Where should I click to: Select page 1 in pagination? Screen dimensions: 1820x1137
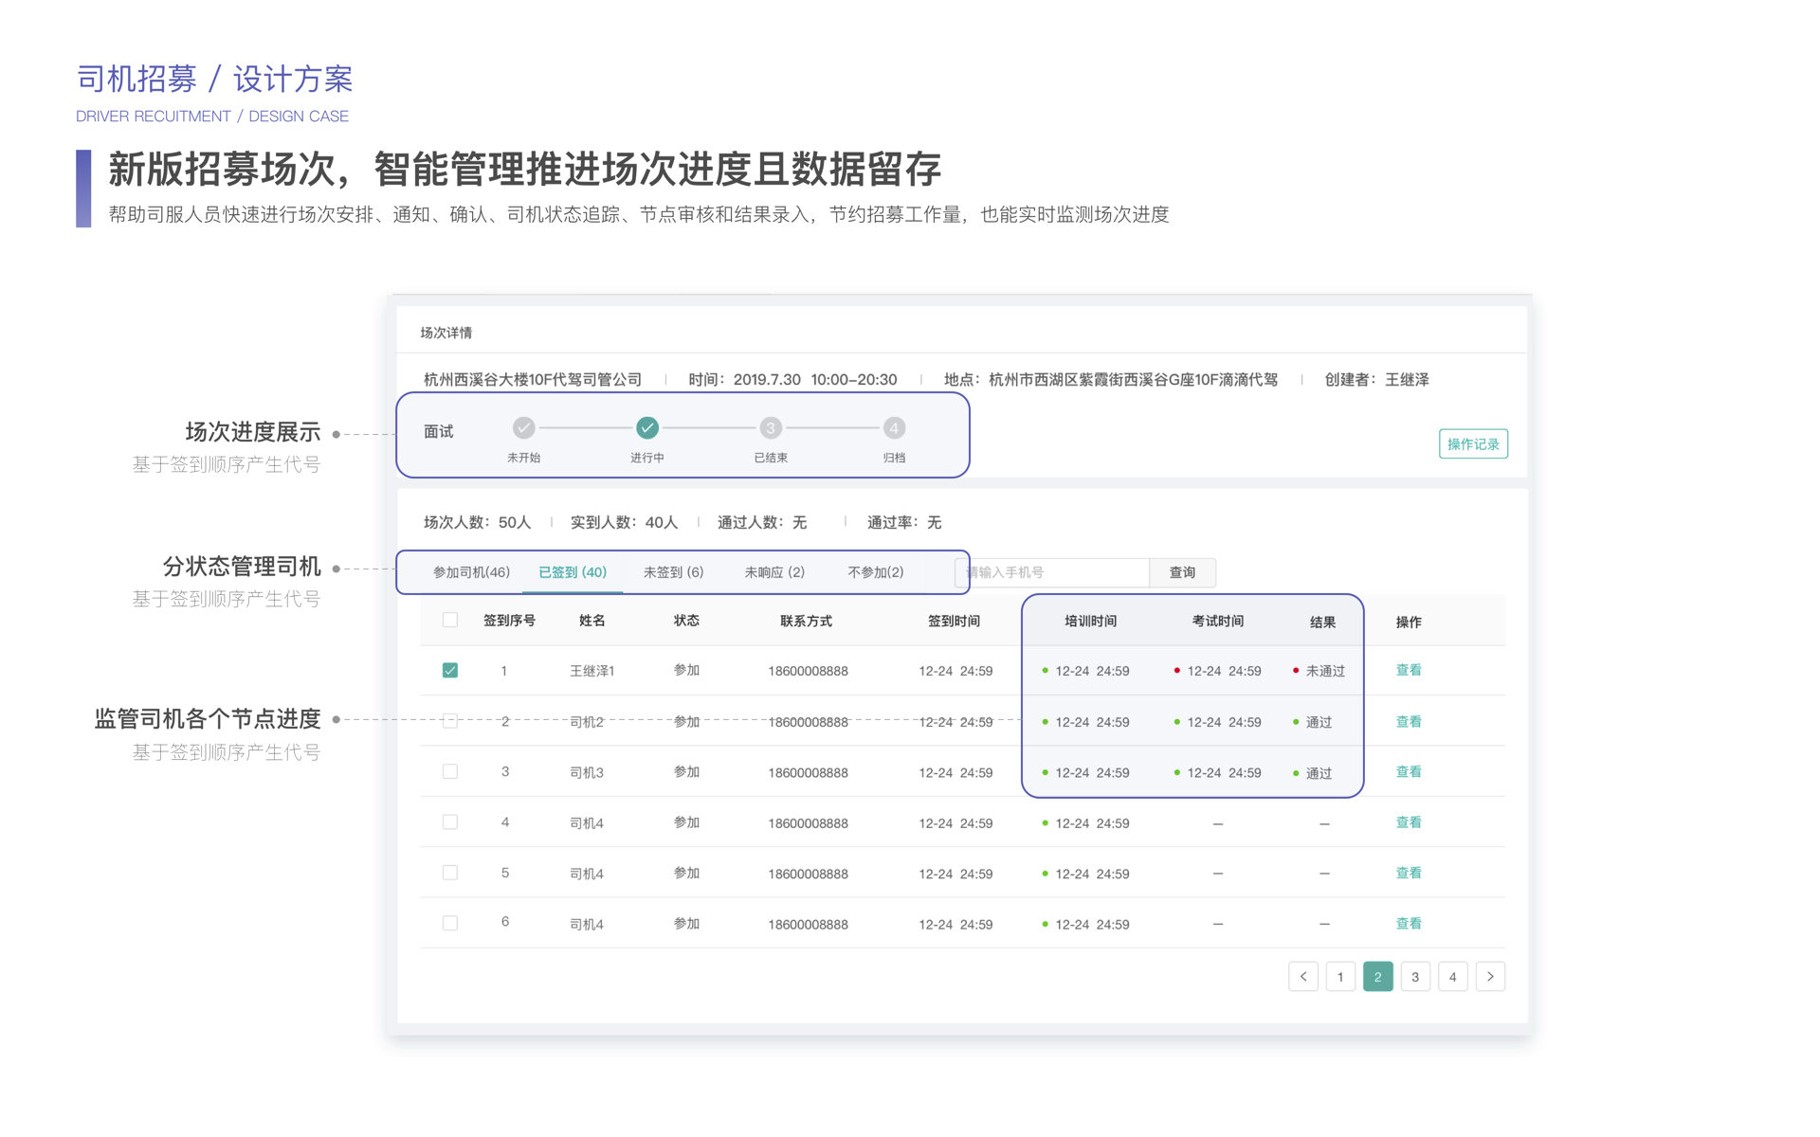pos(1340,977)
